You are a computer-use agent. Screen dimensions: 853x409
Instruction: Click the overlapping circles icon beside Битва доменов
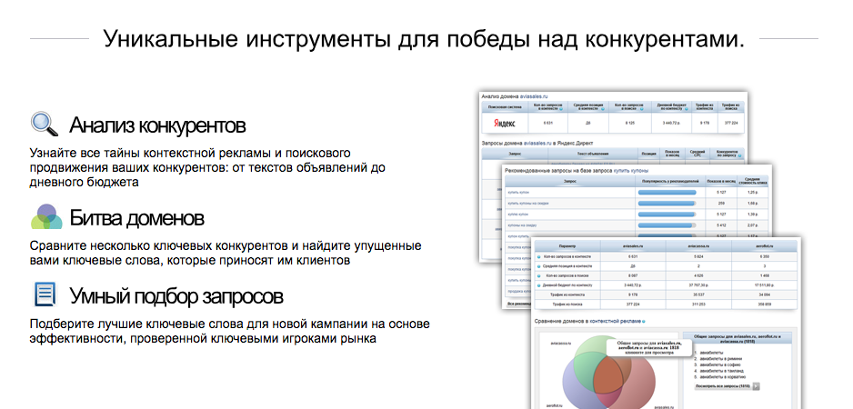[46, 217]
